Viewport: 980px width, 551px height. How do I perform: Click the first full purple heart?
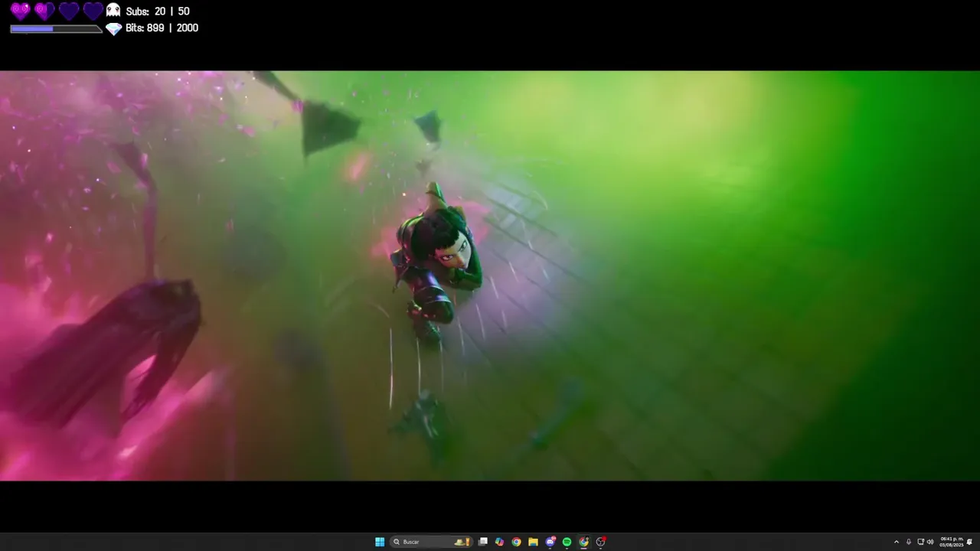click(21, 11)
